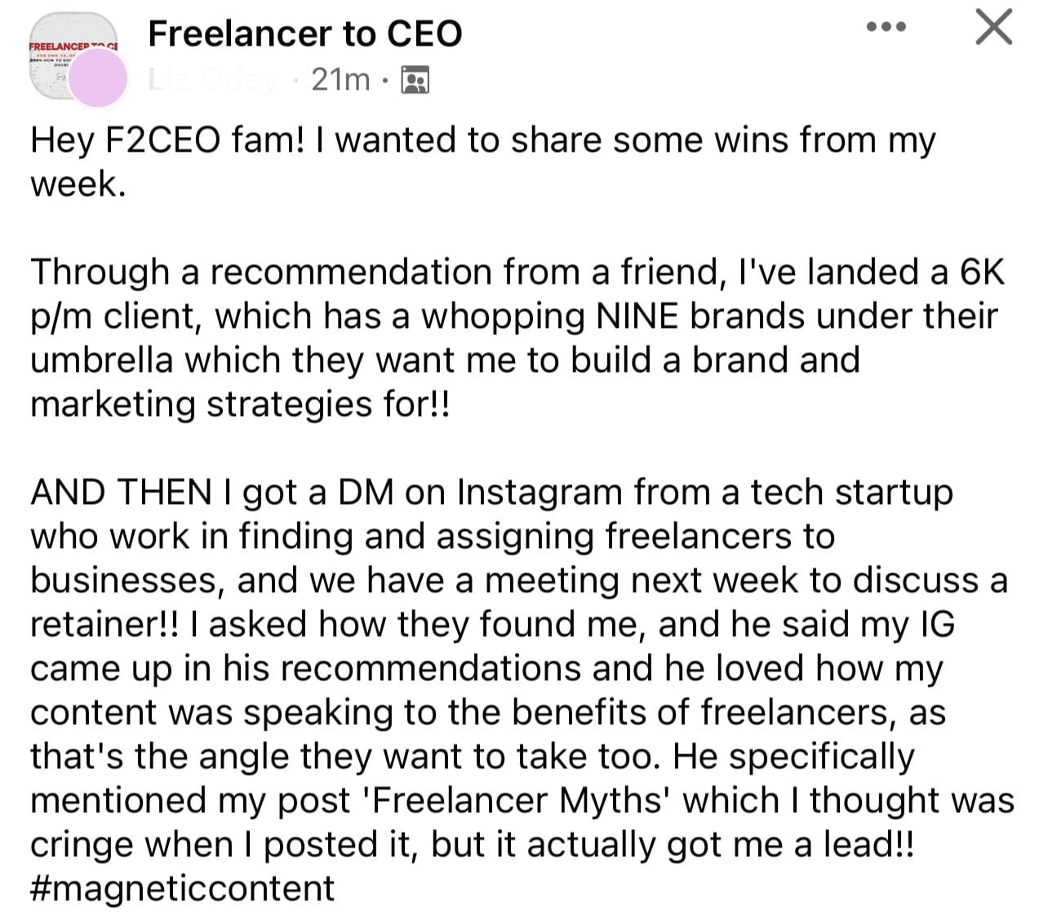The height and width of the screenshot is (919, 1048).
Task: Open the pink circular author profile picture
Action: point(98,78)
